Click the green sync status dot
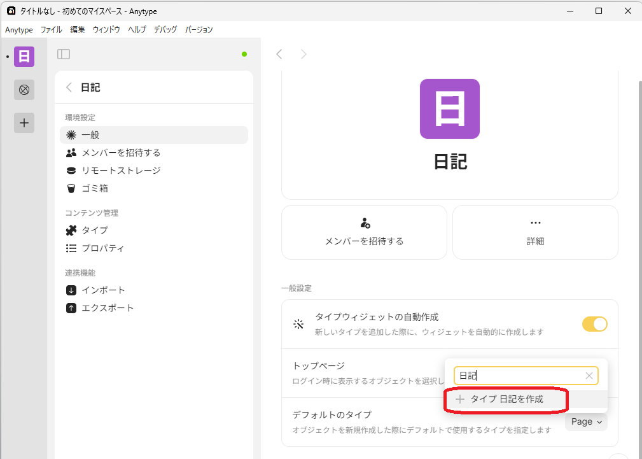The width and height of the screenshot is (642, 459). [x=244, y=54]
